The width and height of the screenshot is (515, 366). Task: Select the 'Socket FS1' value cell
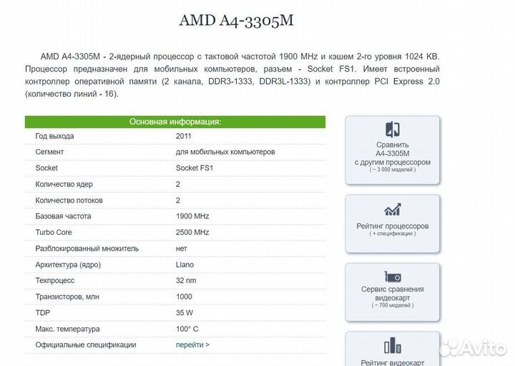[195, 168]
